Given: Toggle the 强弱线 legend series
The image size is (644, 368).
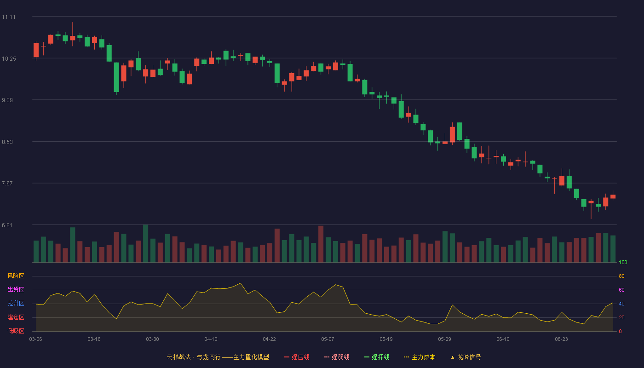Looking at the screenshot, I should [x=337, y=357].
